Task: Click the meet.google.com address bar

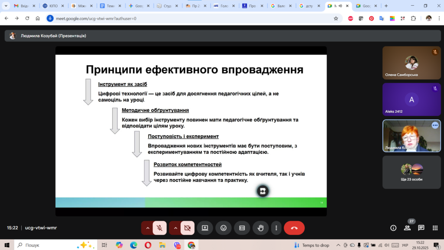Action: (x=191, y=19)
